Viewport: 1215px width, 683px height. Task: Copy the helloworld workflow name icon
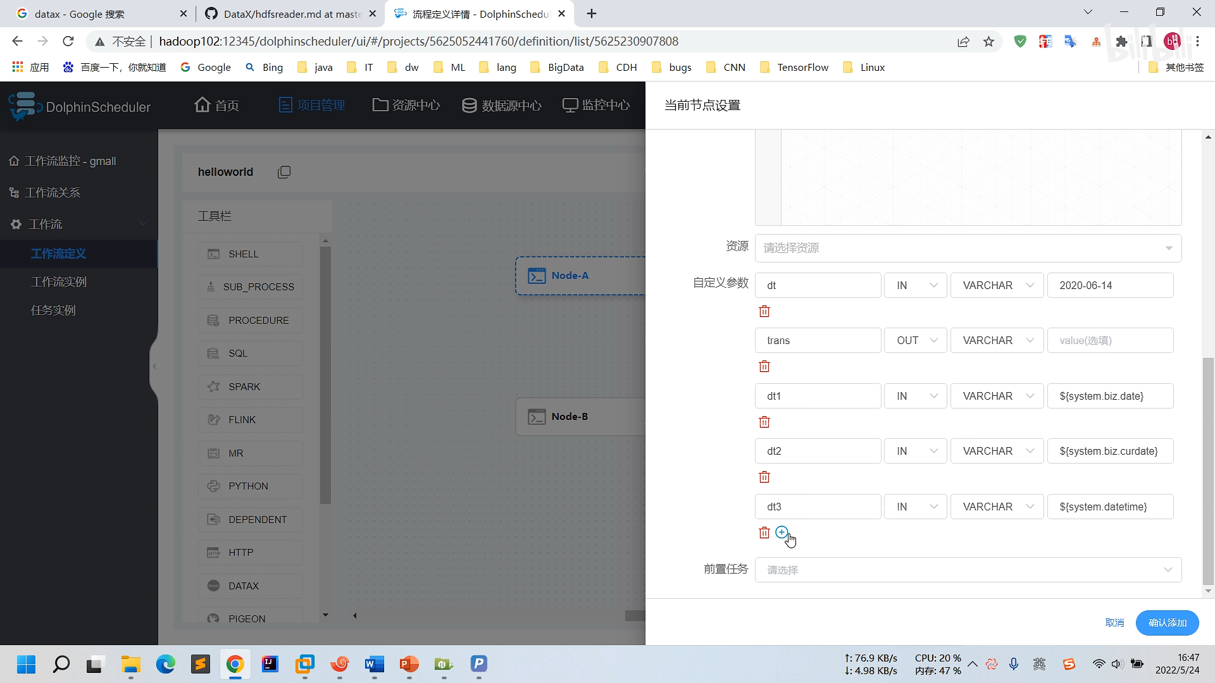tap(284, 172)
